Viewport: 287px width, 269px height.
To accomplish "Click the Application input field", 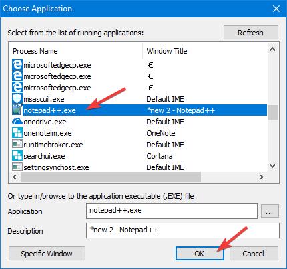I will pos(172,211).
